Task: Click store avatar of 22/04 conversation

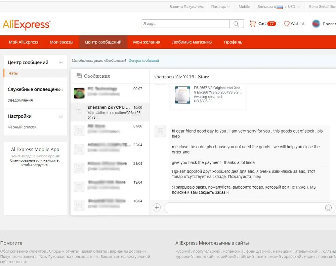Action: click(79, 149)
